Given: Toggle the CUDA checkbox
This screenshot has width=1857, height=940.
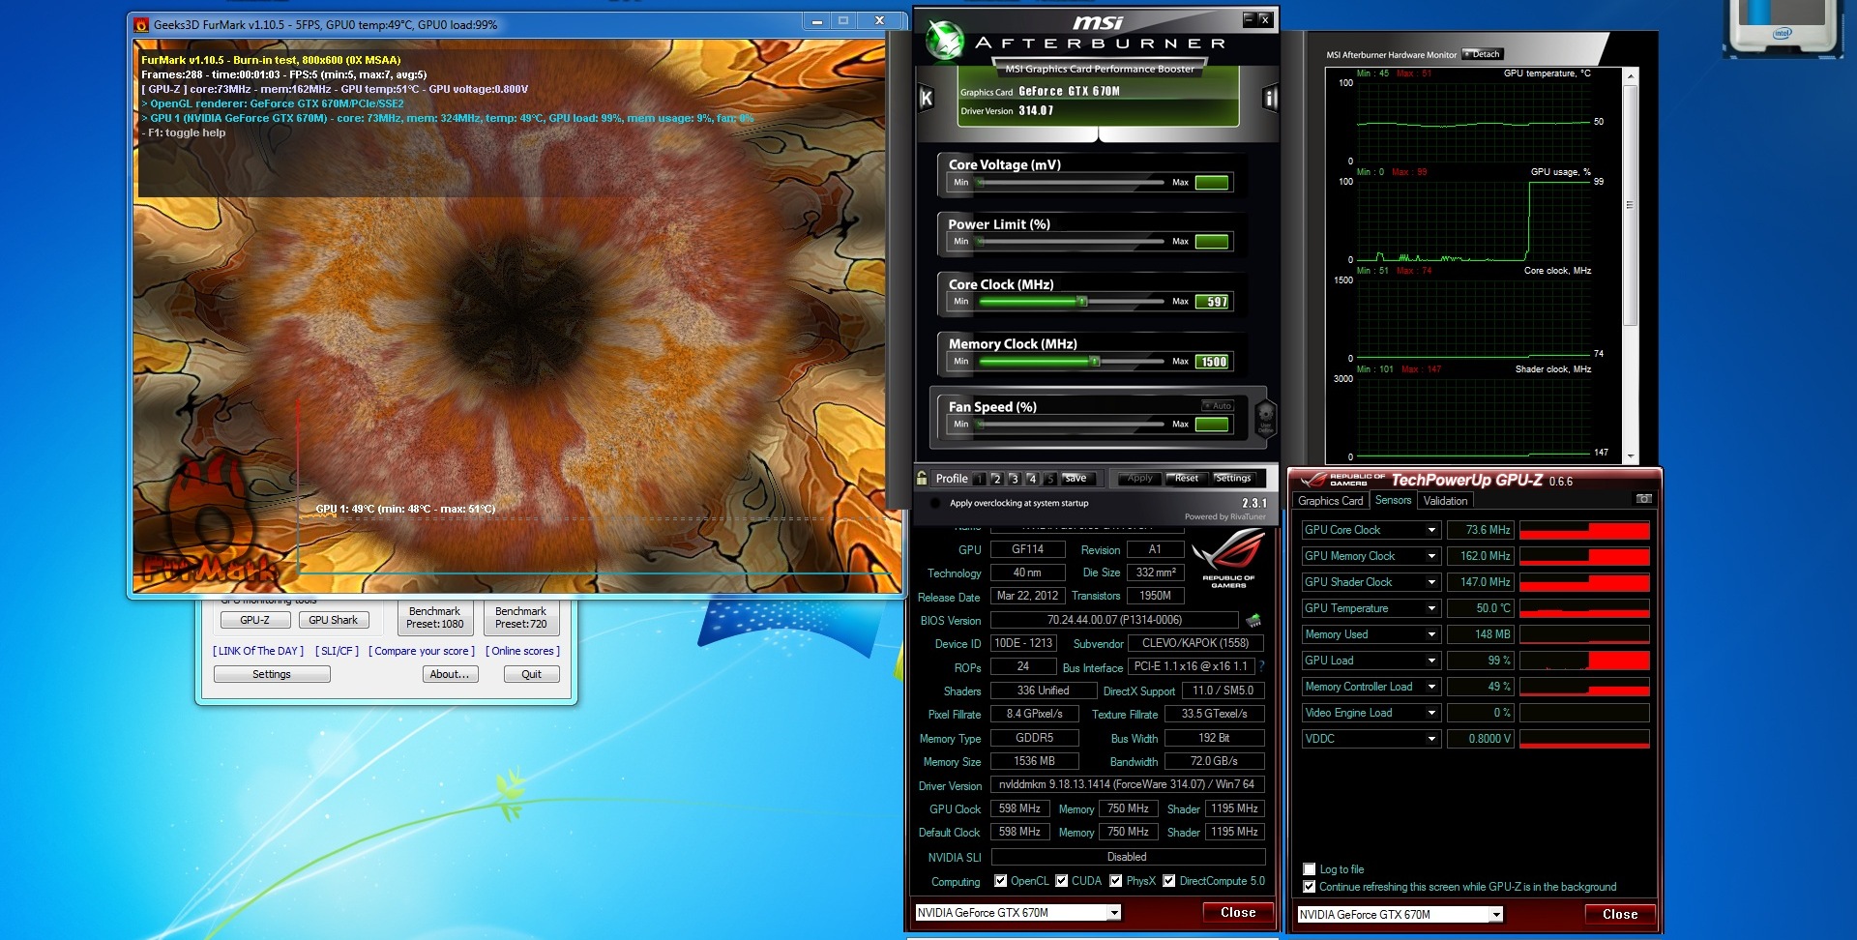Looking at the screenshot, I should 1062,881.
